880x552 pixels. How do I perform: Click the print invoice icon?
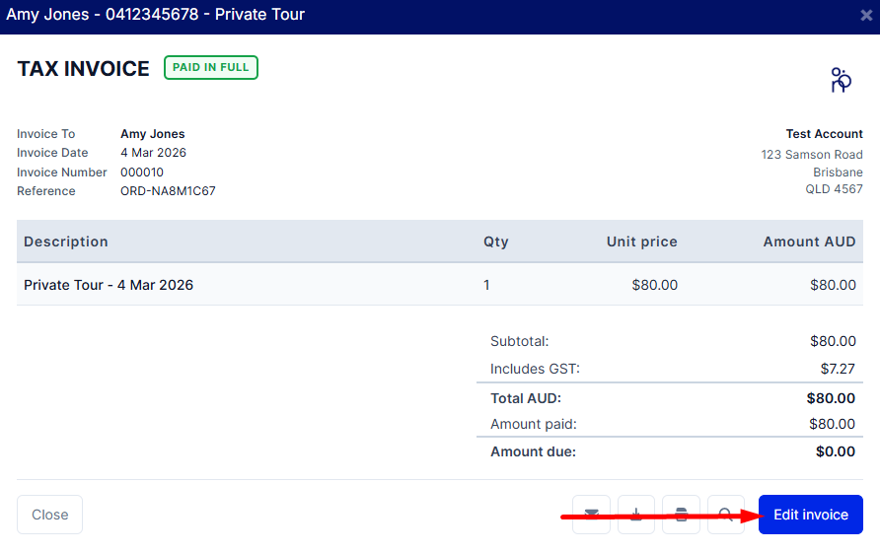point(681,515)
